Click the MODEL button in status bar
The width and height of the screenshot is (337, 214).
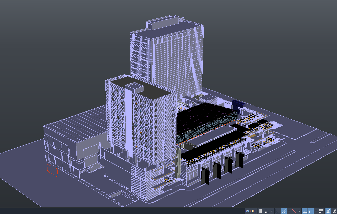[251, 211]
